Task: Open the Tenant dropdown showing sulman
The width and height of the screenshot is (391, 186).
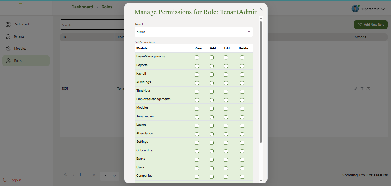Action: point(193,32)
